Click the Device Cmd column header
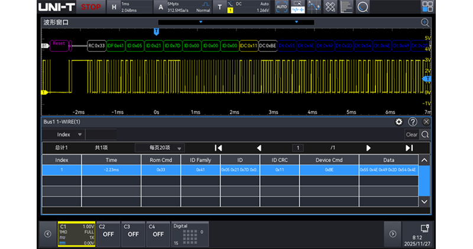473x249 pixels. pos(329,160)
